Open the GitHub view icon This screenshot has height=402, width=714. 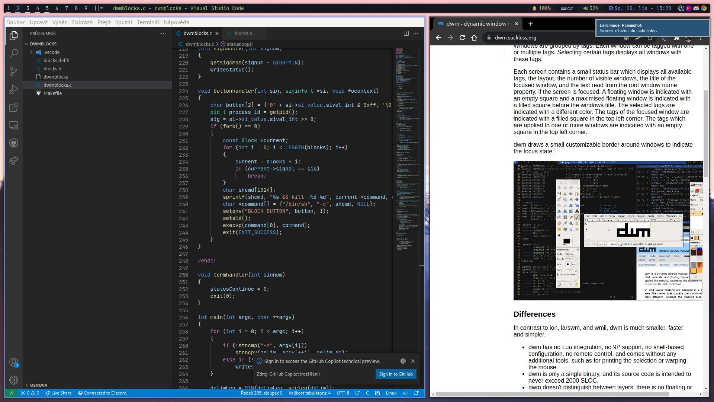click(14, 143)
